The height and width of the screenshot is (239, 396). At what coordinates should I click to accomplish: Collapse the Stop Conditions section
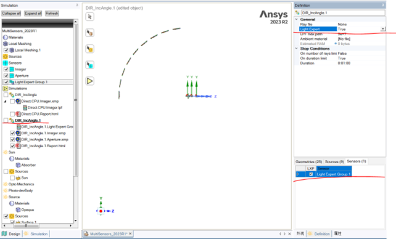point(297,49)
